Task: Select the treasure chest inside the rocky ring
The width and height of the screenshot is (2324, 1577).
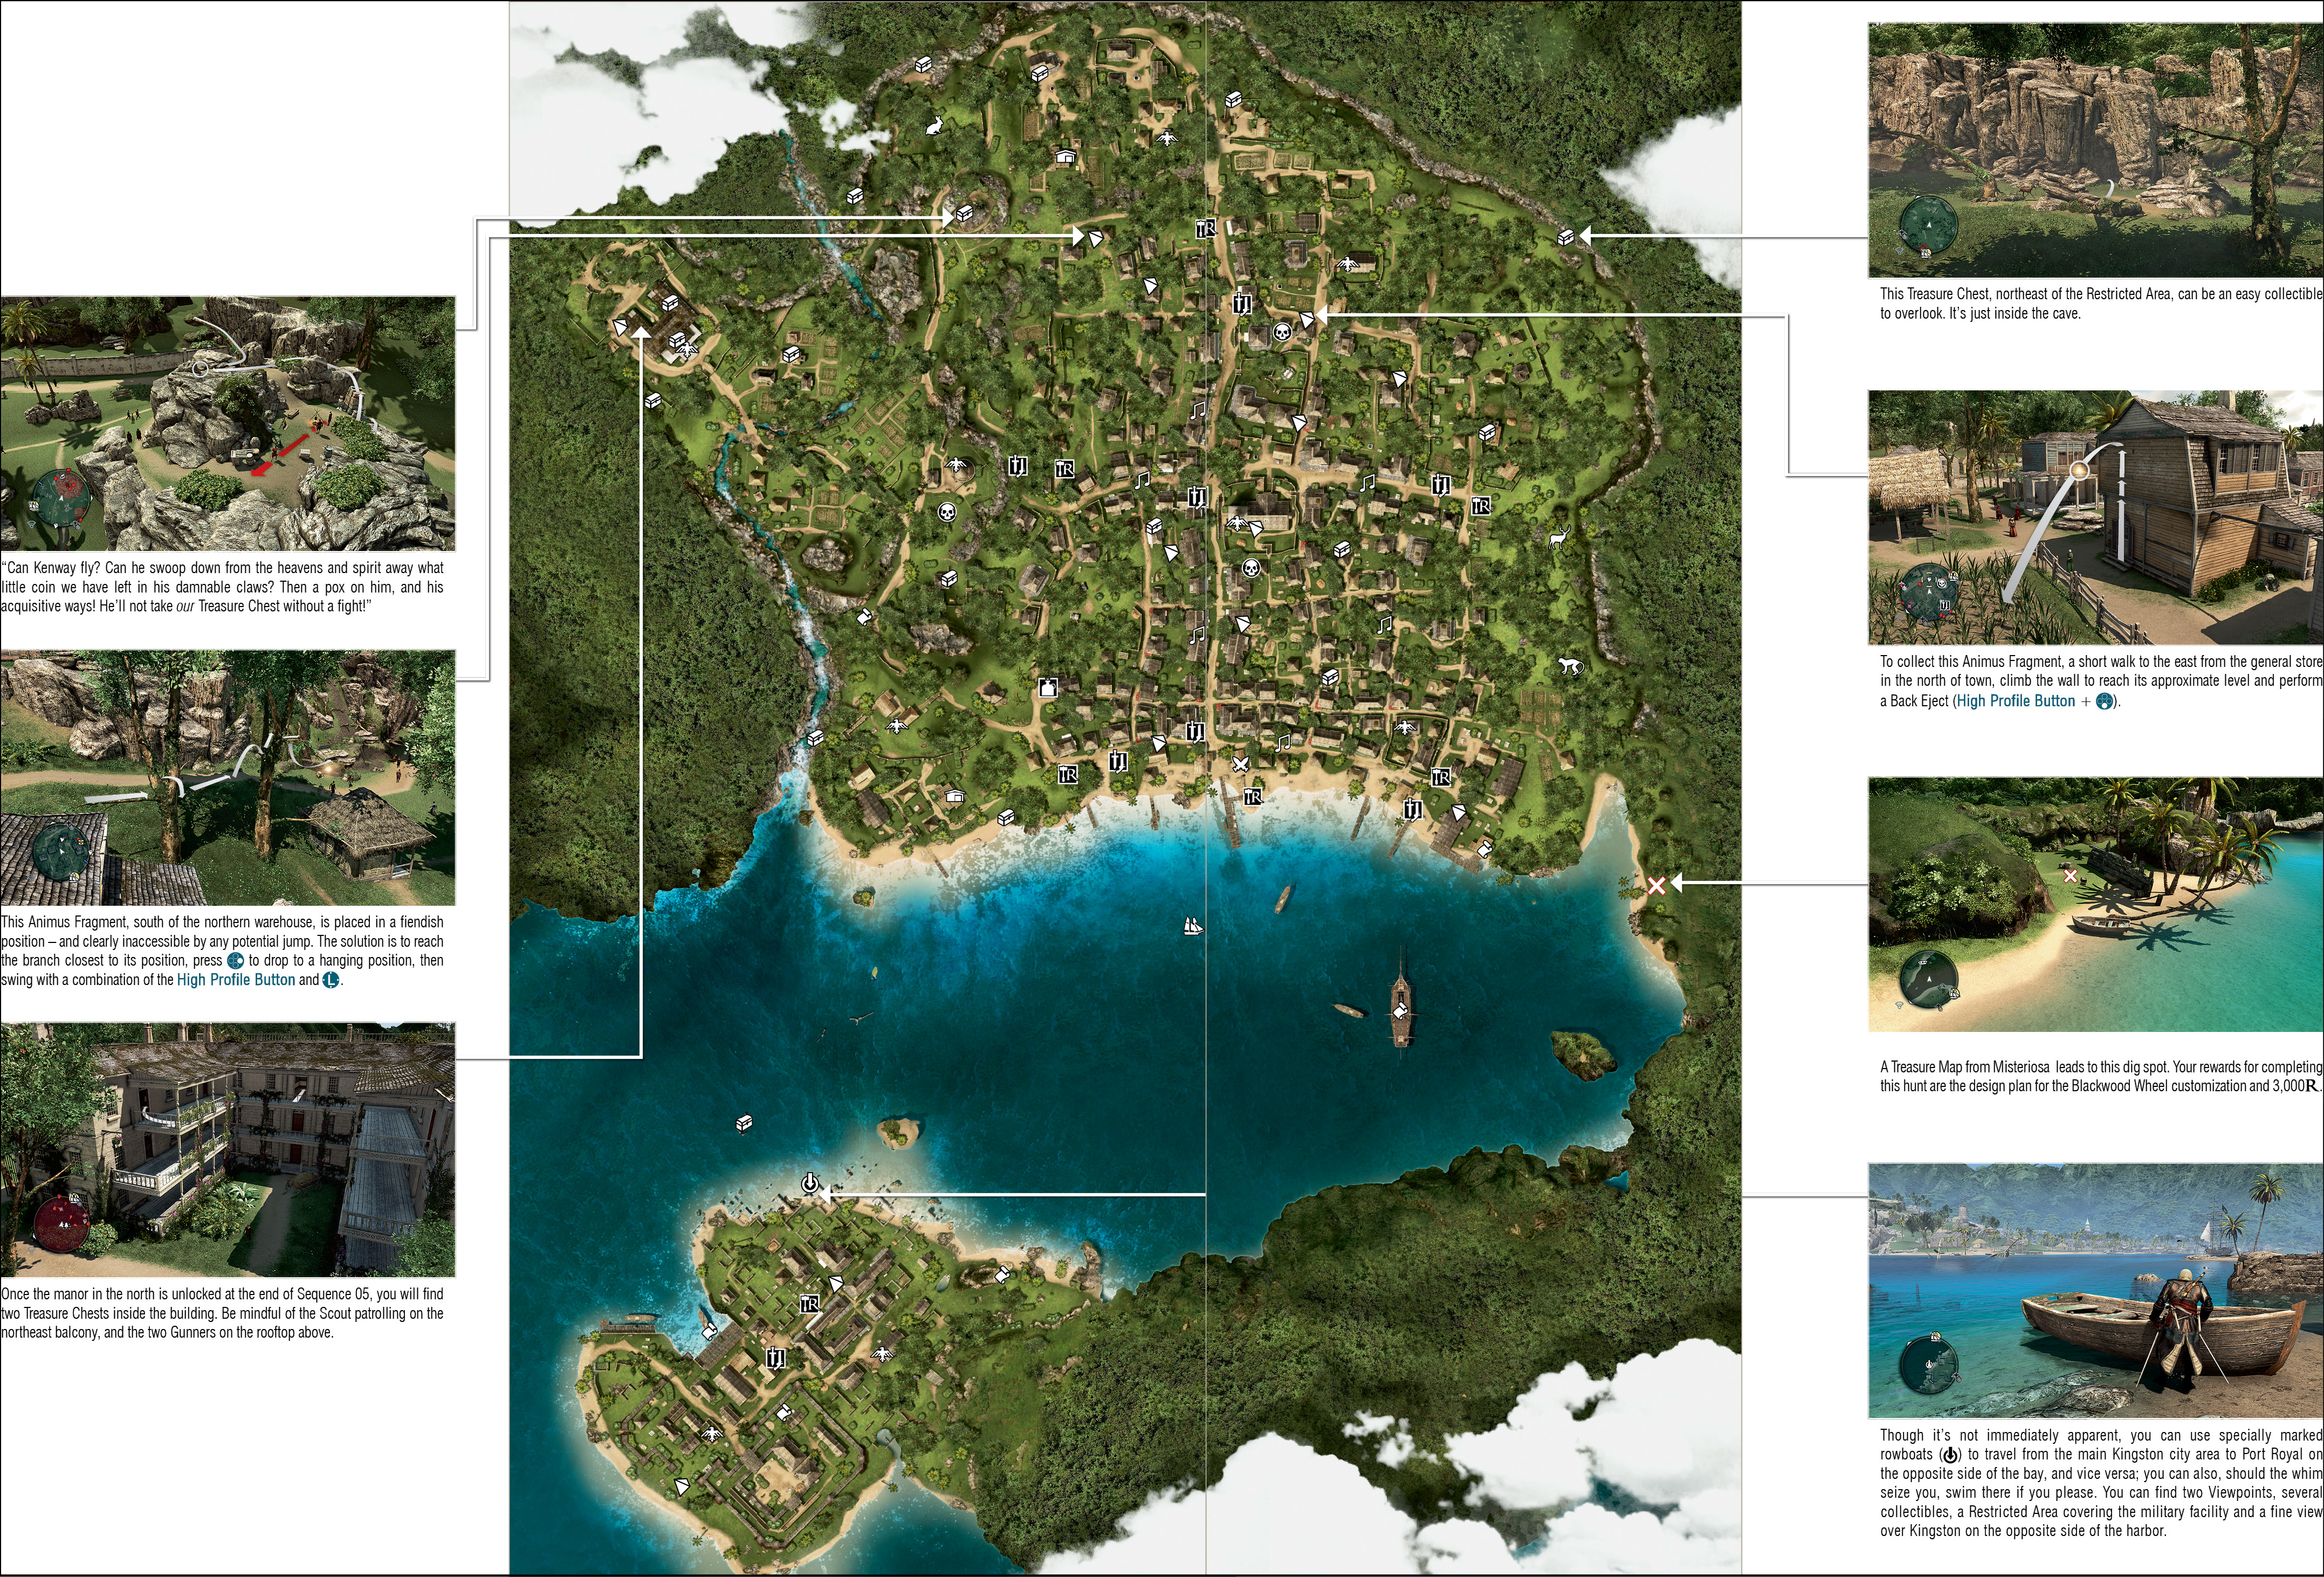Action: (x=964, y=213)
